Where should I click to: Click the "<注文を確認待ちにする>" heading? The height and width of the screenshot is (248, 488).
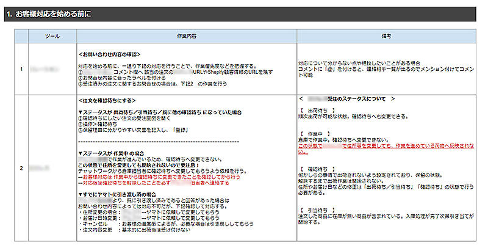pos(108,100)
